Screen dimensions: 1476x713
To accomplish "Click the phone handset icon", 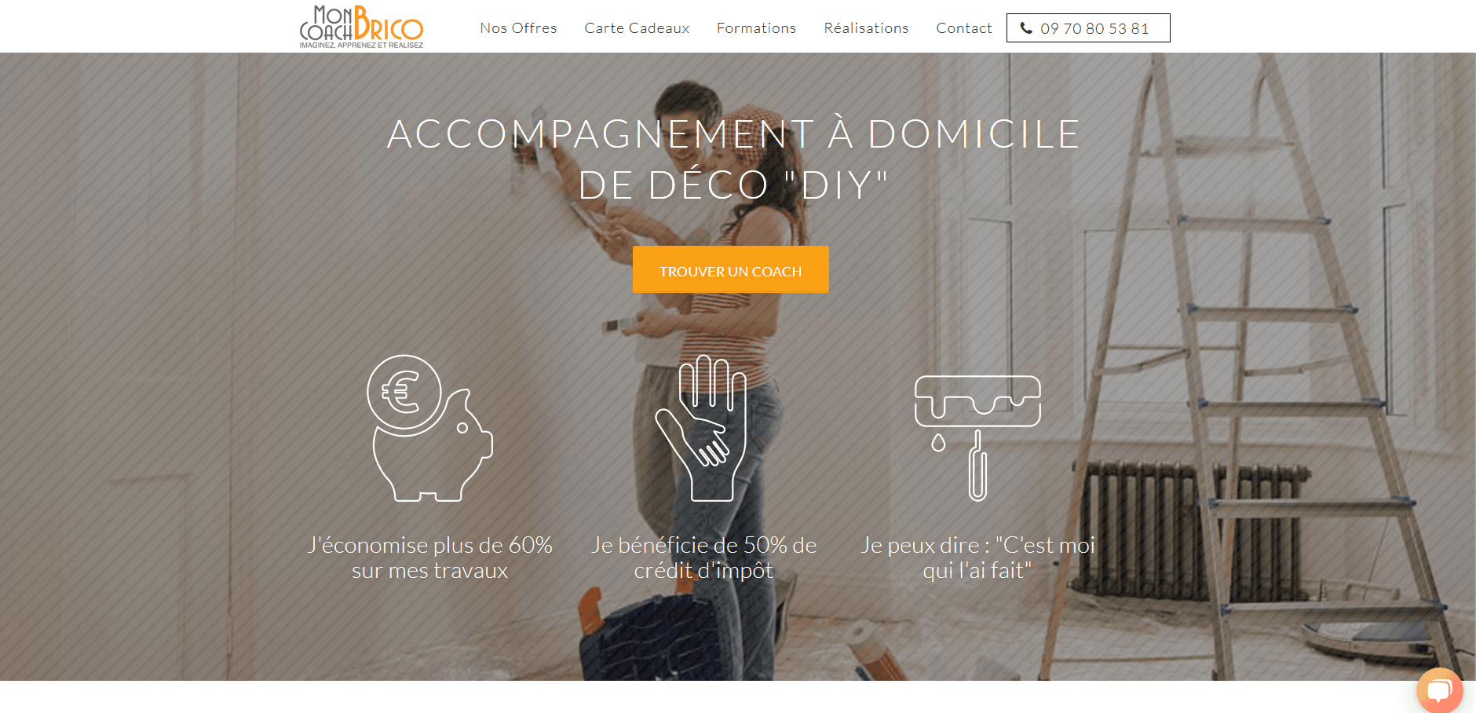I will coord(1025,28).
